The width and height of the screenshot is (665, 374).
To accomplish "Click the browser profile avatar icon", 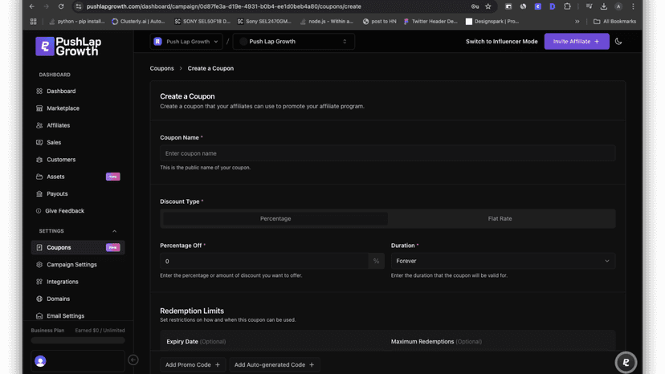I will click(x=618, y=6).
